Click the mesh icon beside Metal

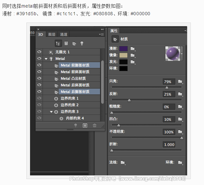[x=51, y=59]
